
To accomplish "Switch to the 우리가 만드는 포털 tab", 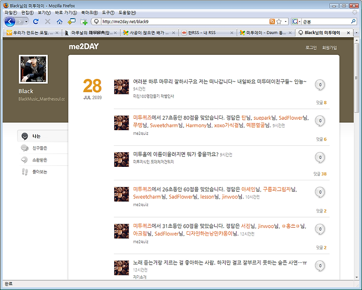I will [33, 33].
